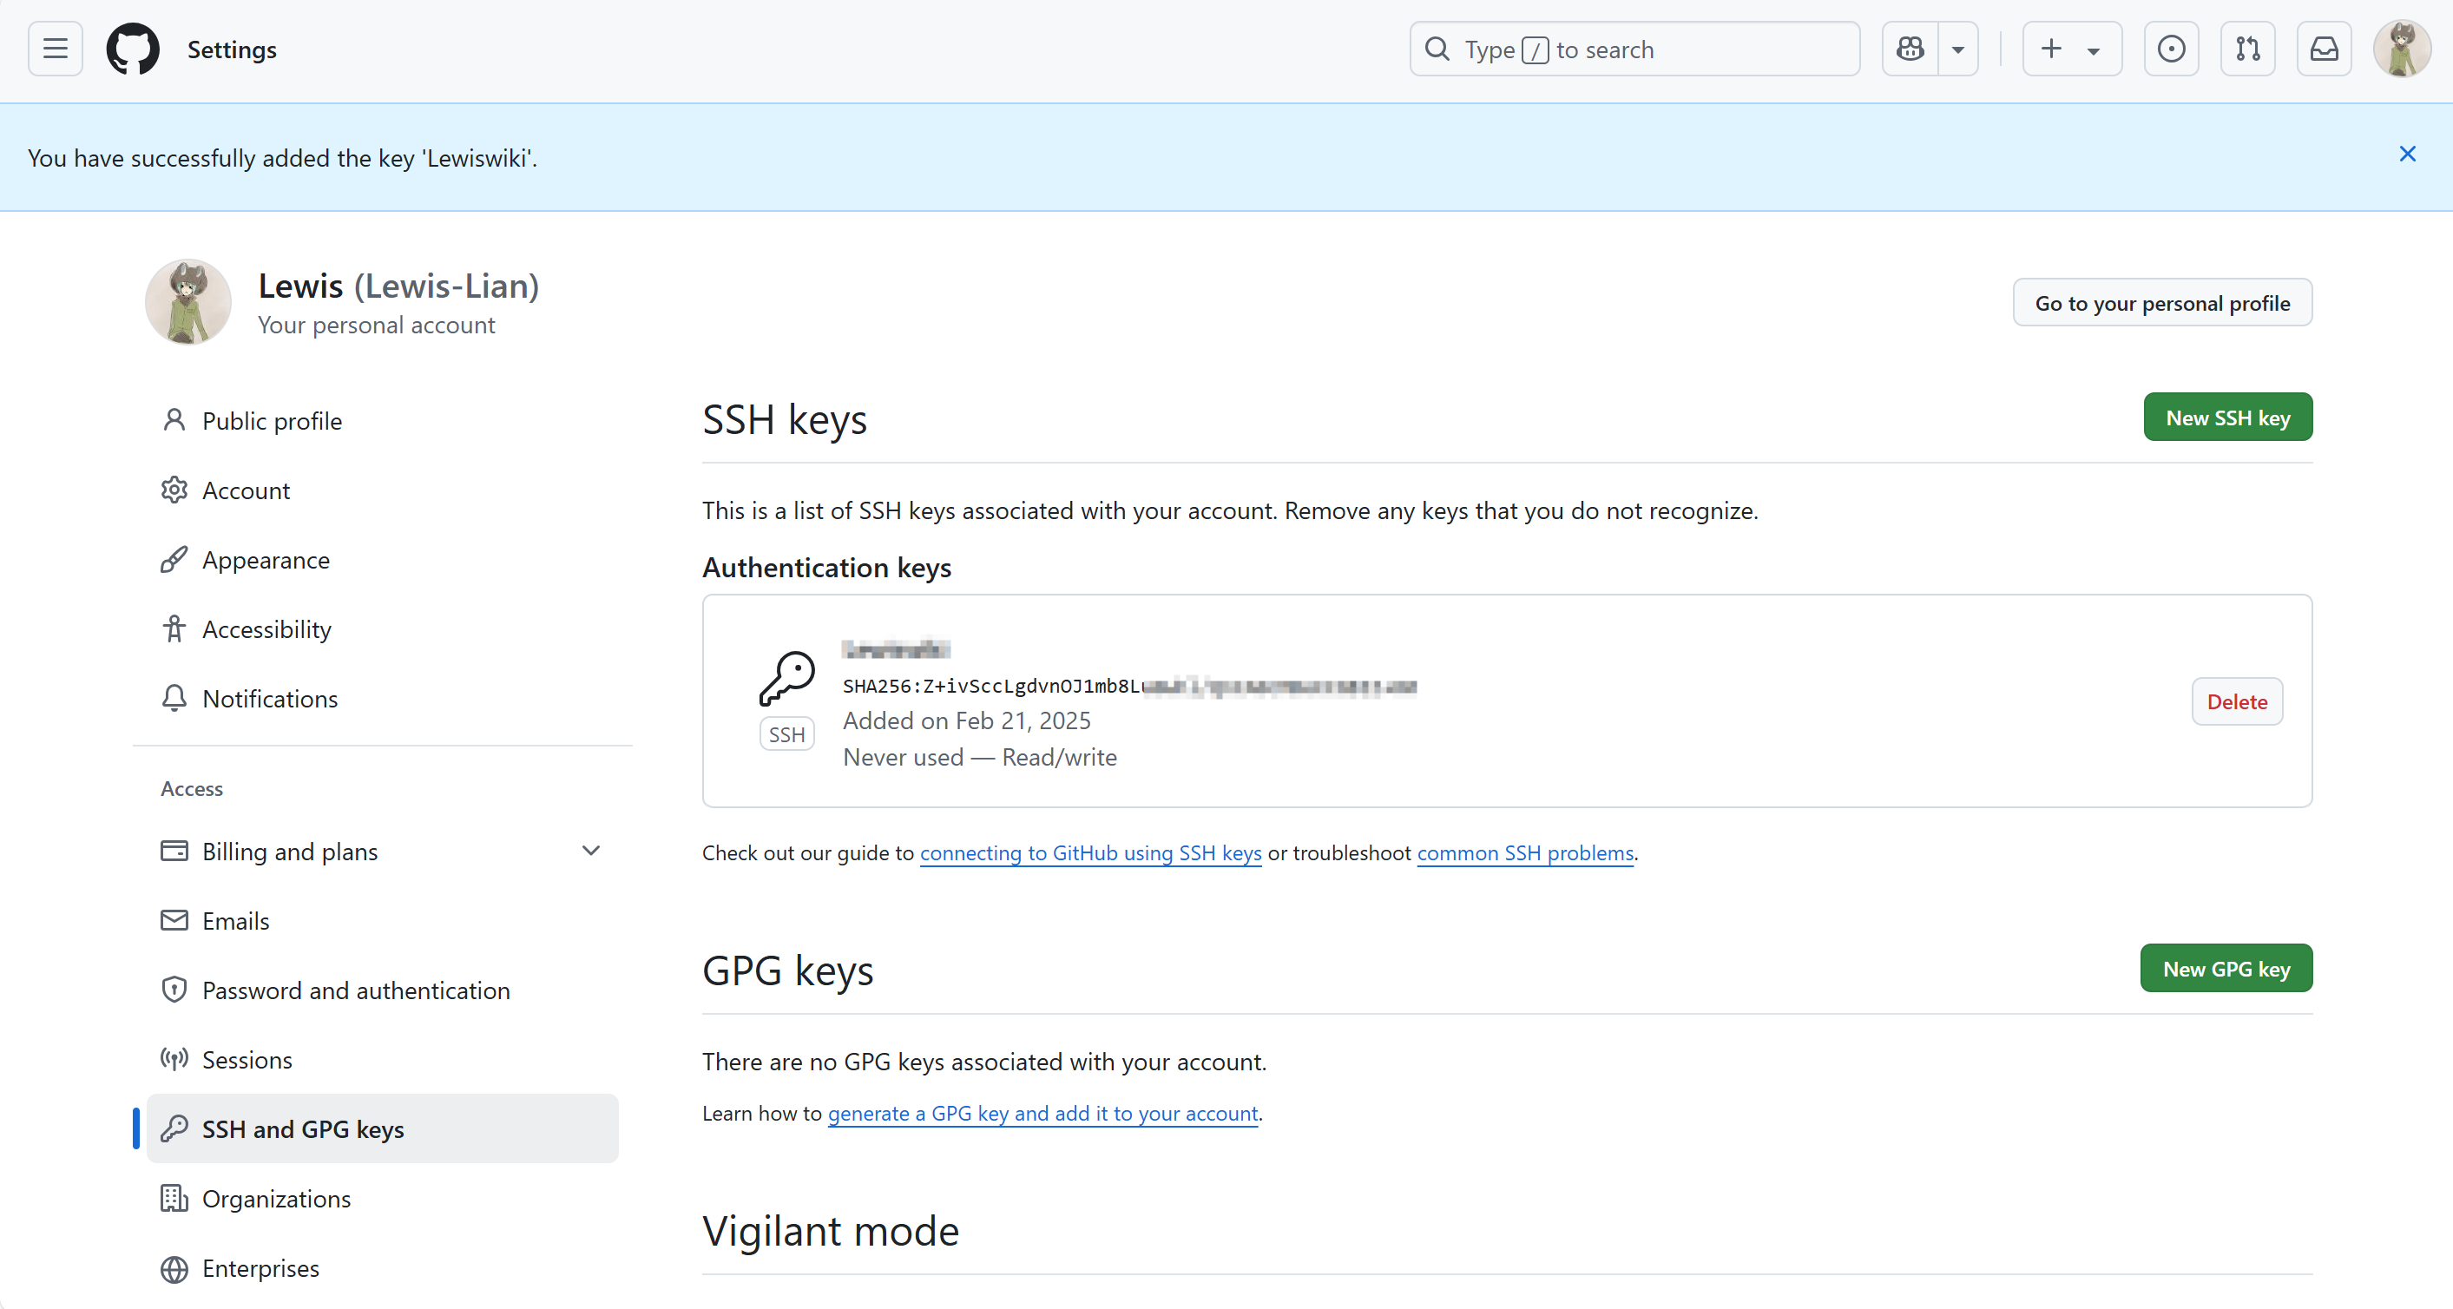This screenshot has height=1309, width=2453.
Task: Open the hamburger navigation menu
Action: [56, 49]
